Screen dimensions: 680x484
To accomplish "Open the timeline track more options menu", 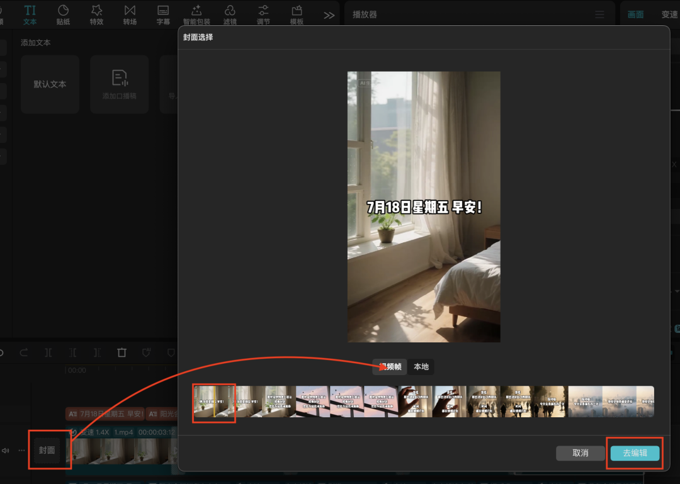I will [x=21, y=450].
